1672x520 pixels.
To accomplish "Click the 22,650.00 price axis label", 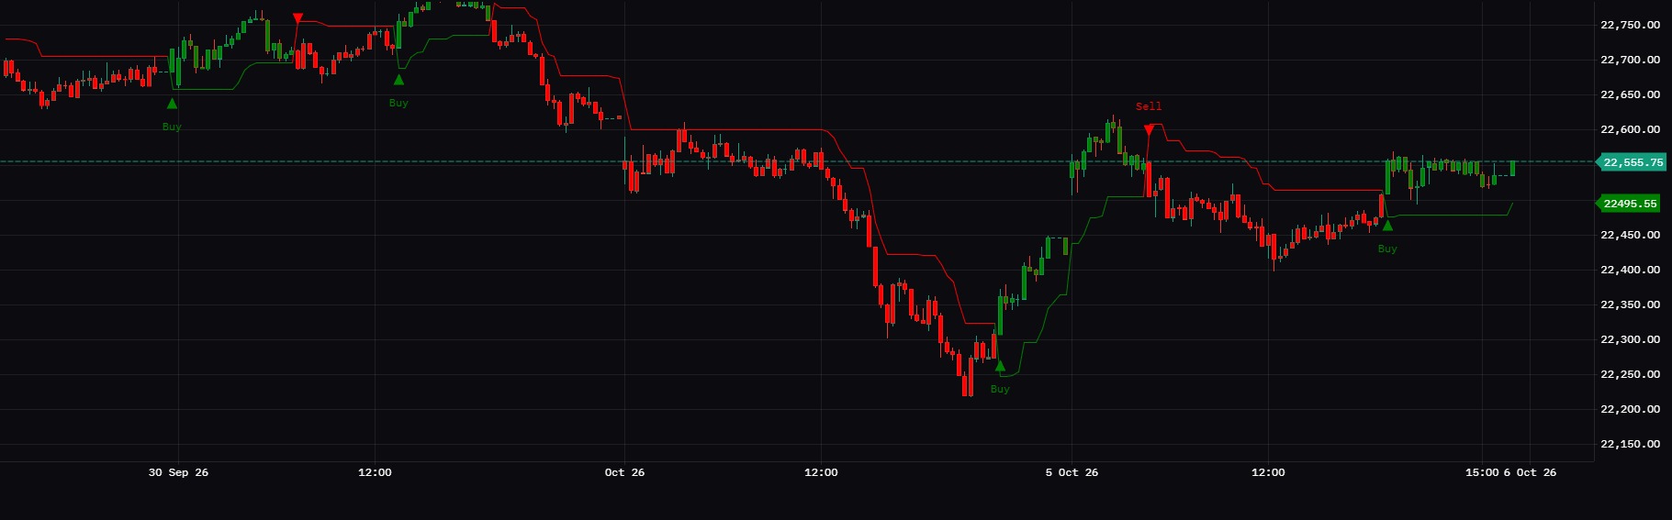I will coord(1630,94).
